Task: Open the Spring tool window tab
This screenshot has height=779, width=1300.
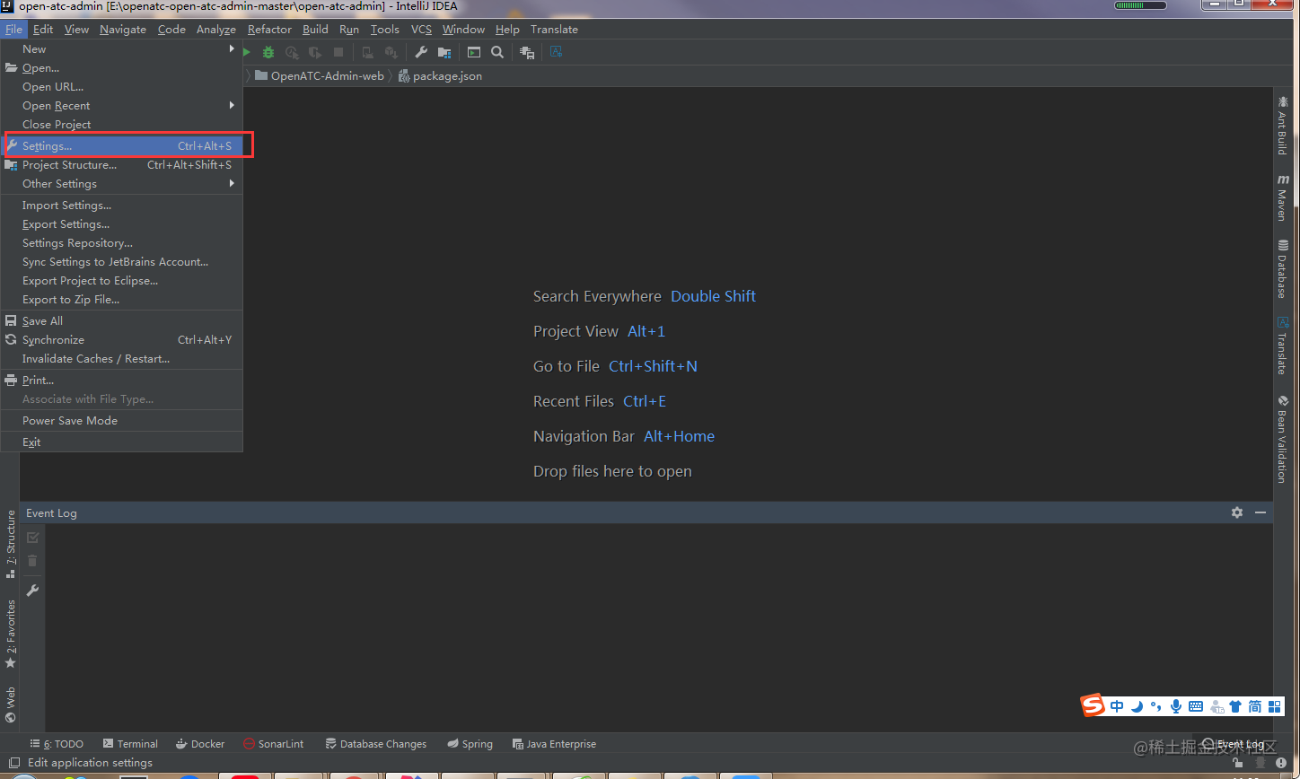Action: 470,744
